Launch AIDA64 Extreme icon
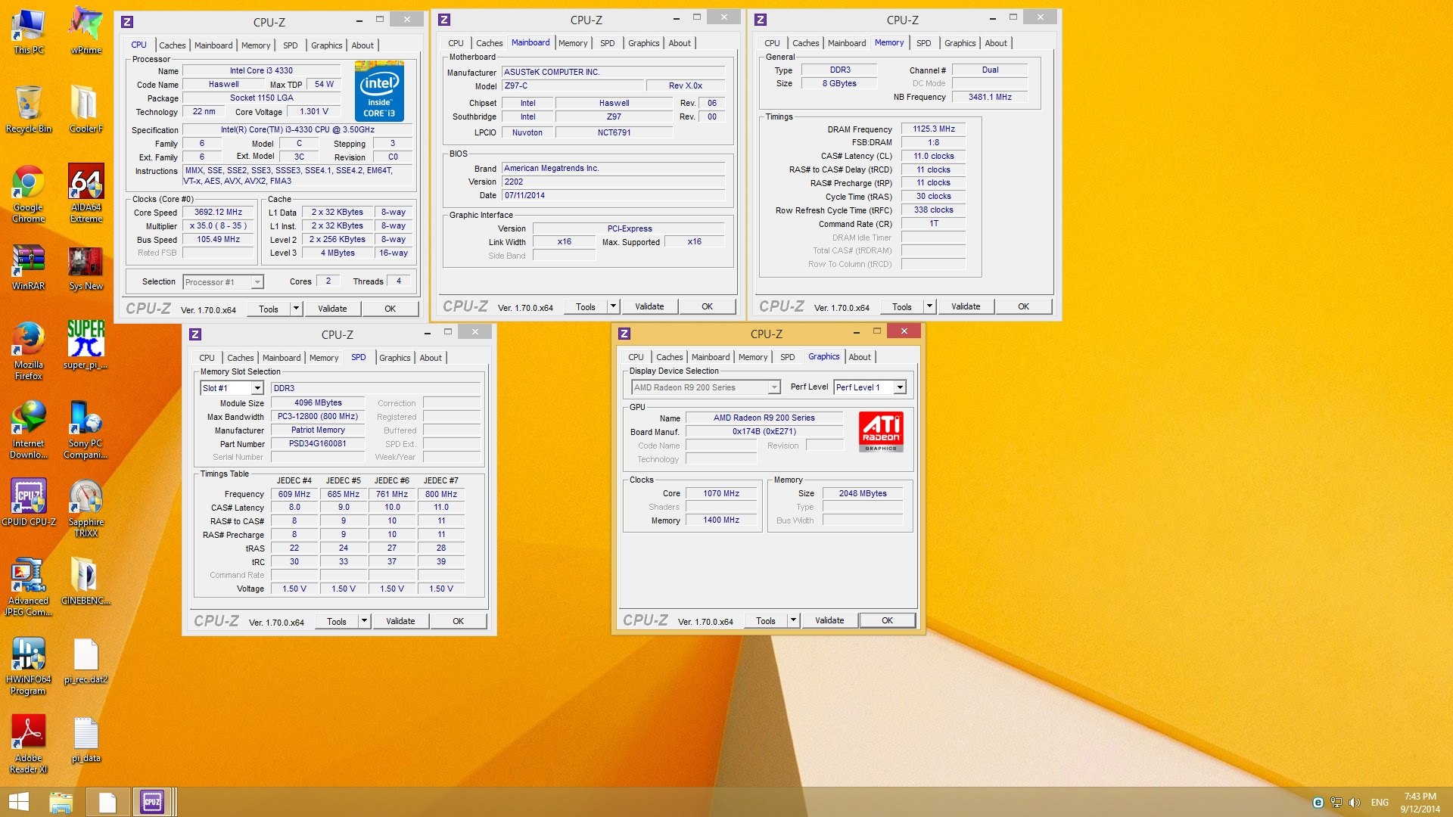 click(86, 193)
